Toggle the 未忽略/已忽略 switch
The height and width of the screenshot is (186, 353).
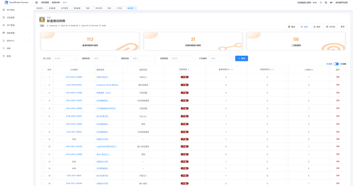(336, 64)
